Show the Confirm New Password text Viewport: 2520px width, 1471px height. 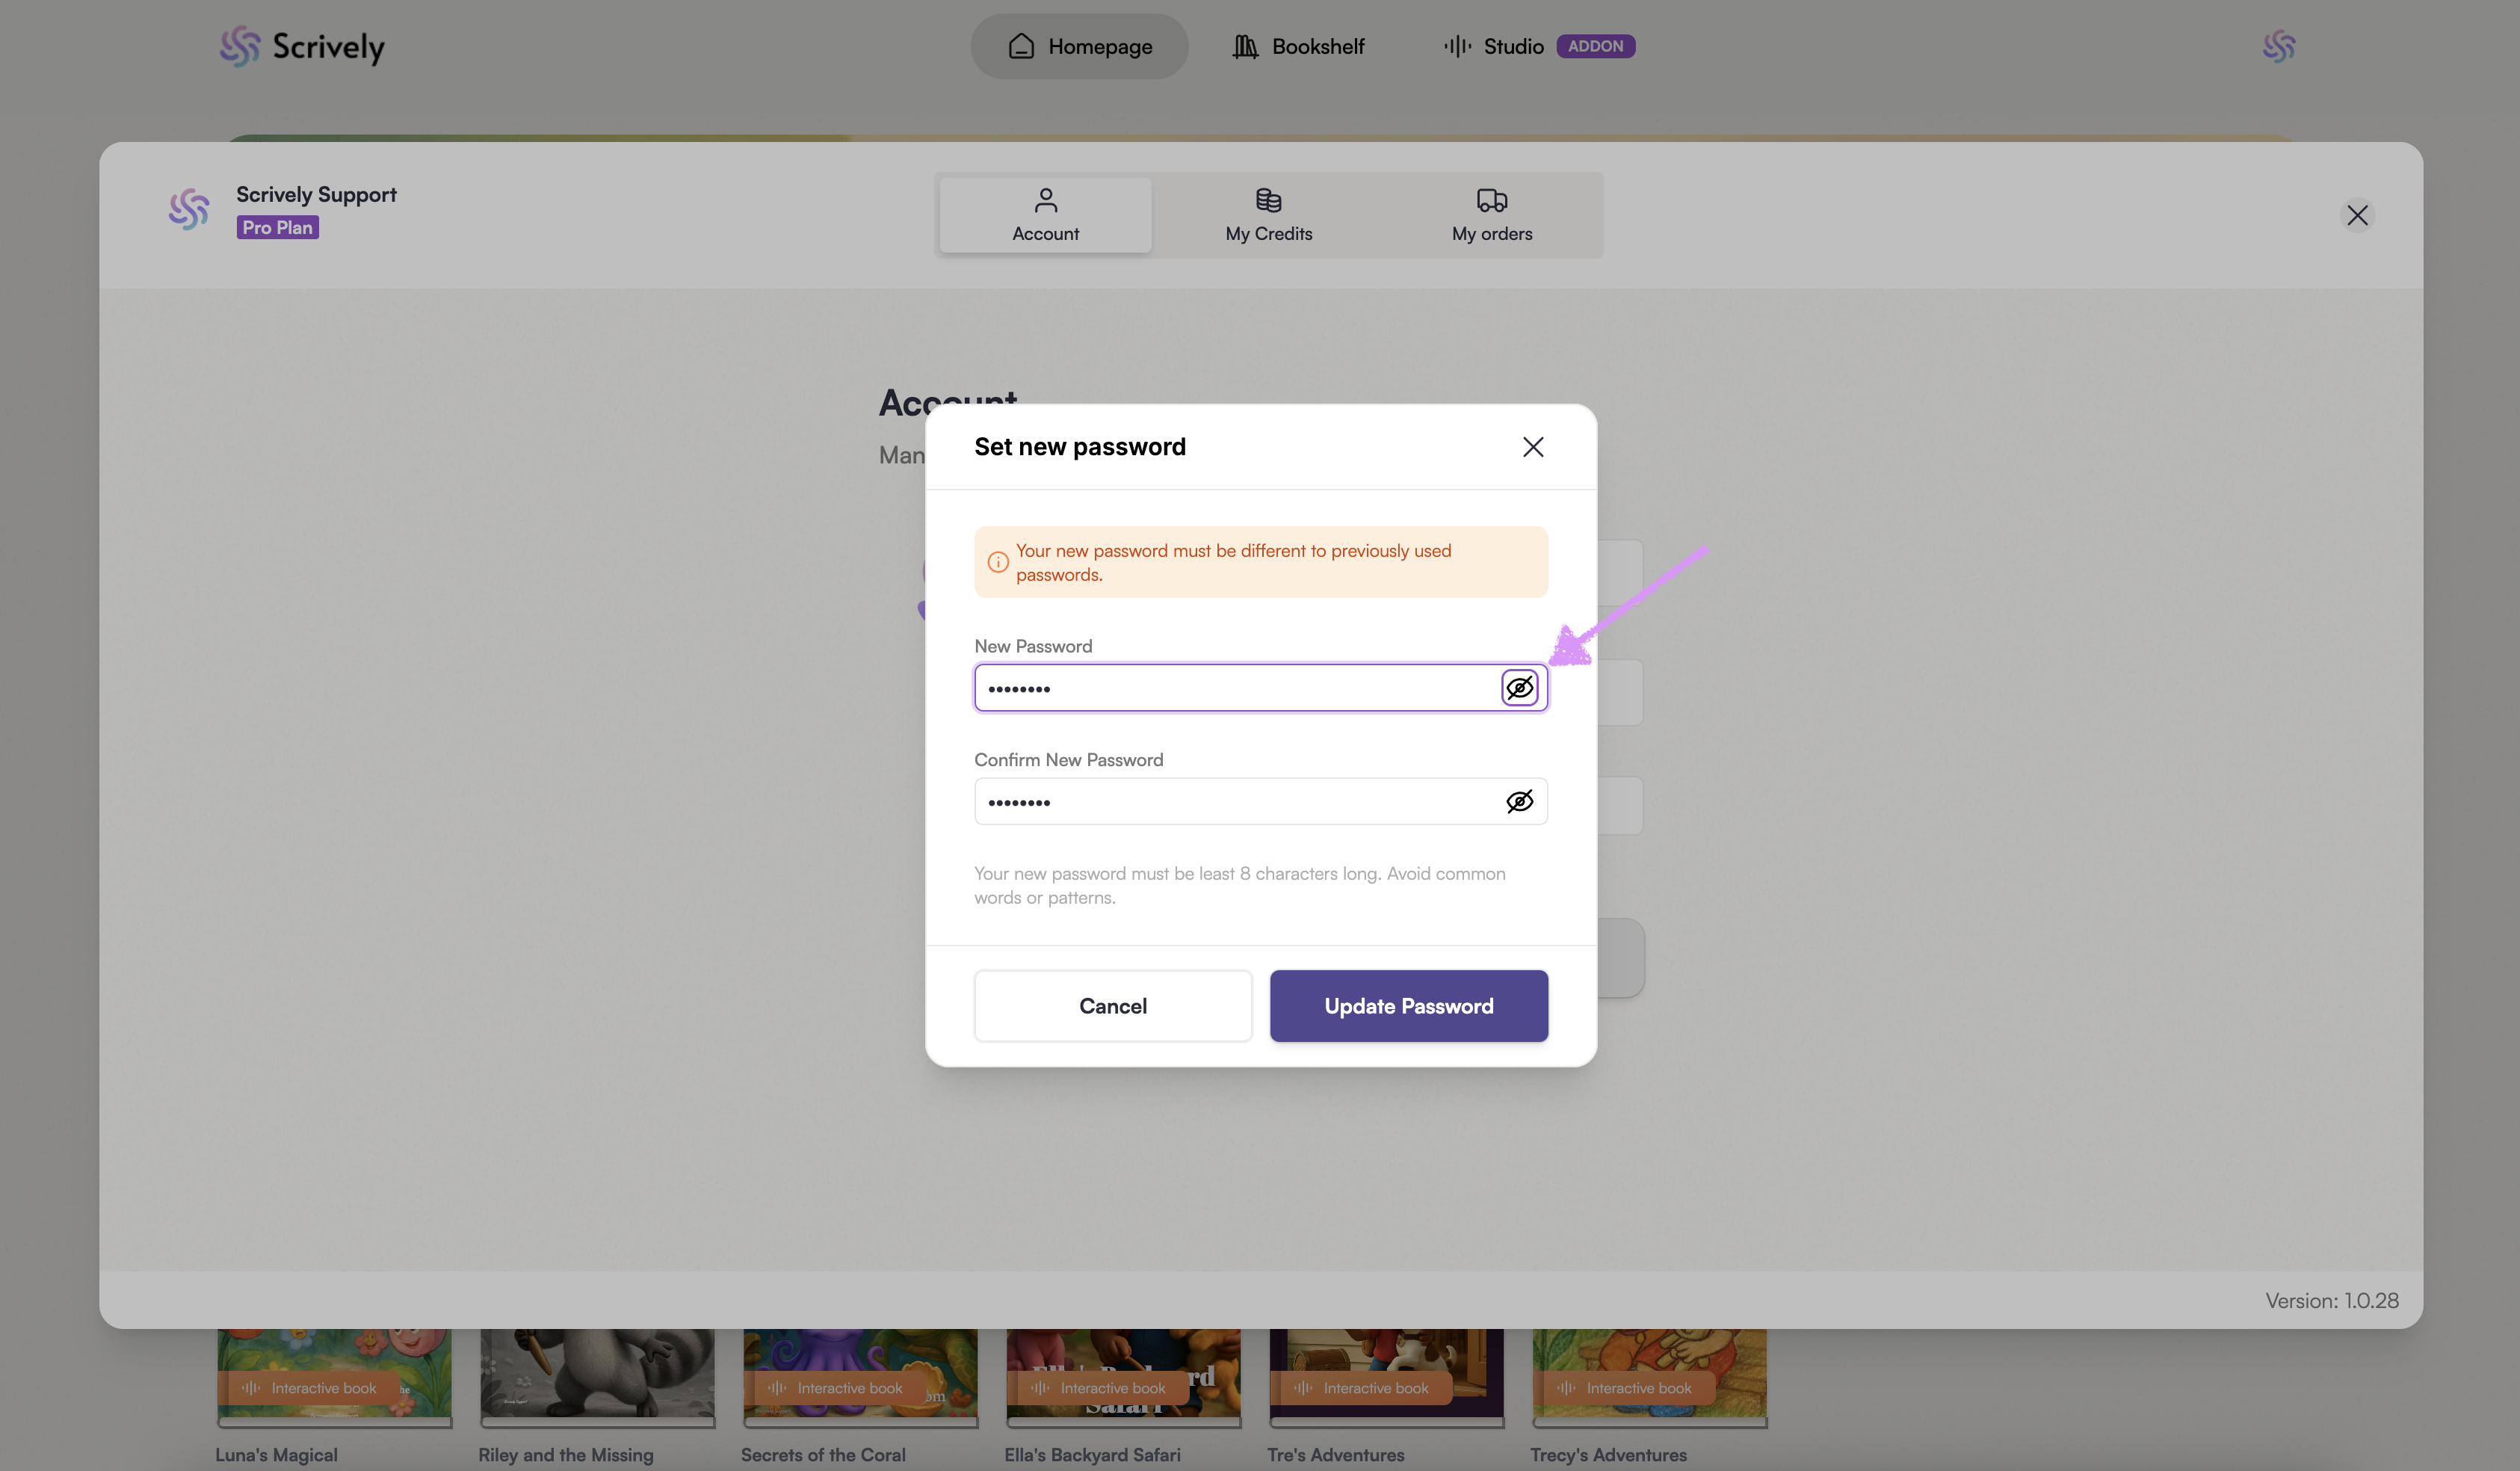(x=1519, y=801)
